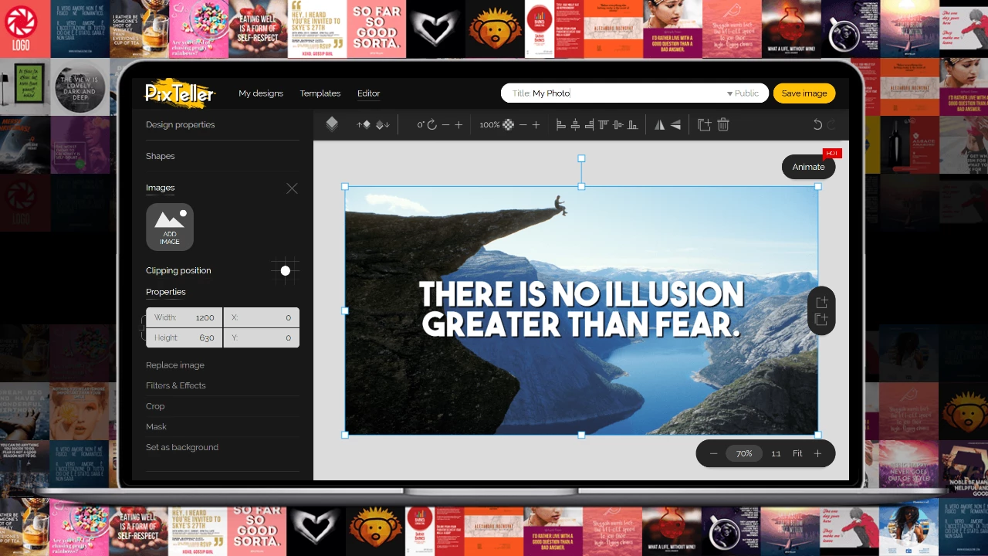Select the Mask option
The width and height of the screenshot is (988, 556).
coord(156,426)
